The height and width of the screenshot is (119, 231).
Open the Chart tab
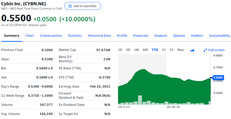coord(30,35)
